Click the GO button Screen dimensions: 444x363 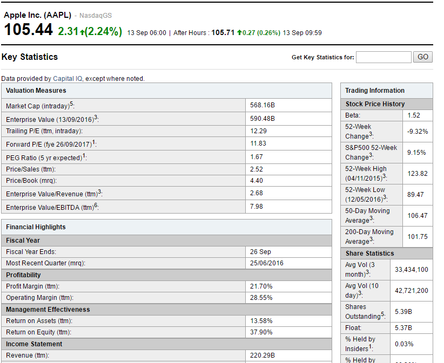click(422, 57)
